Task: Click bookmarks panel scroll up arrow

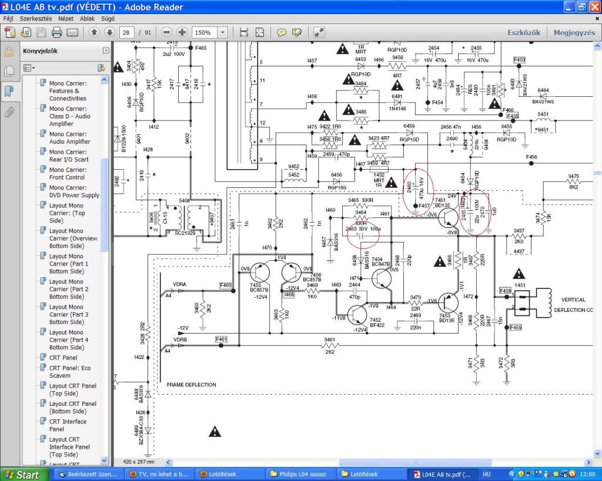Action: click(104, 80)
